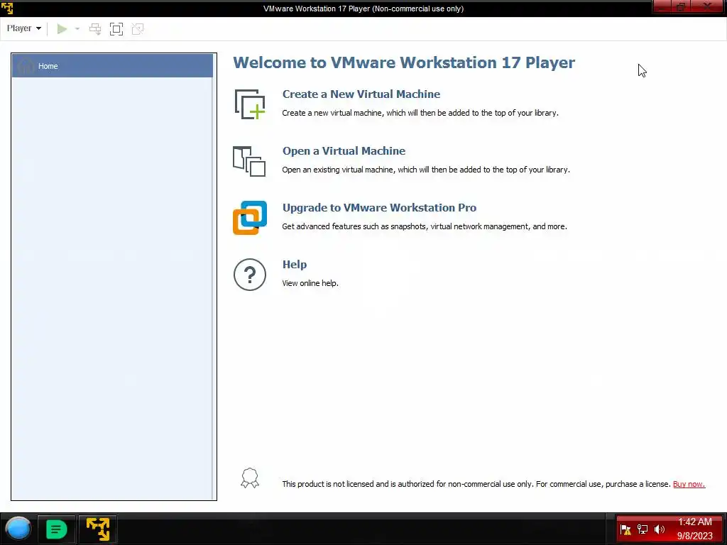Open the Start orb on taskbar

tap(18, 529)
